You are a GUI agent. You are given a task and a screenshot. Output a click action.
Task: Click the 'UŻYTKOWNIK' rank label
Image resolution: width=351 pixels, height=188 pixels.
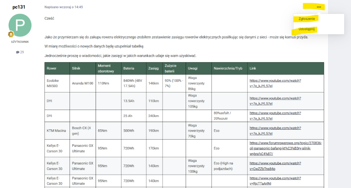pyautogui.click(x=20, y=42)
